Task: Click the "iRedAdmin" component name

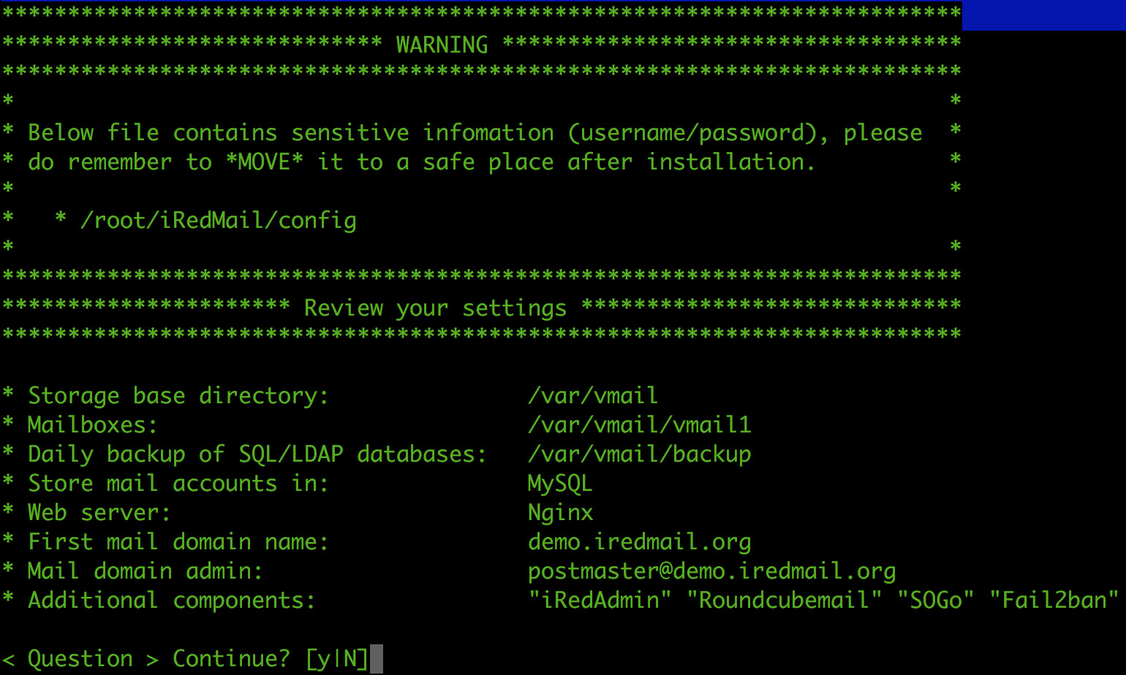Action: [600, 600]
